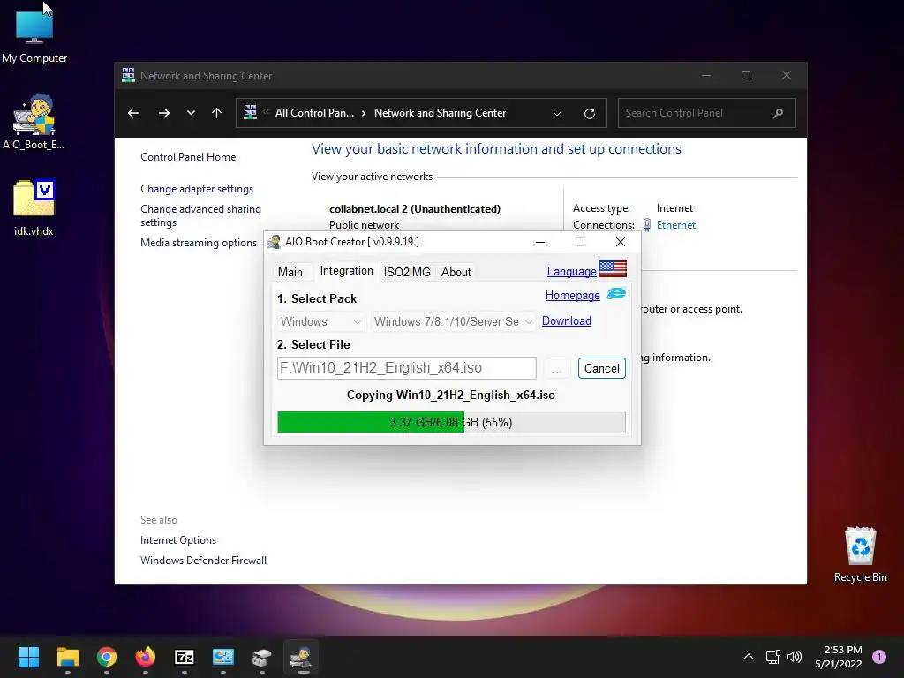Open Internet Options link
Screen dimensions: 904x678
pyautogui.click(x=178, y=540)
